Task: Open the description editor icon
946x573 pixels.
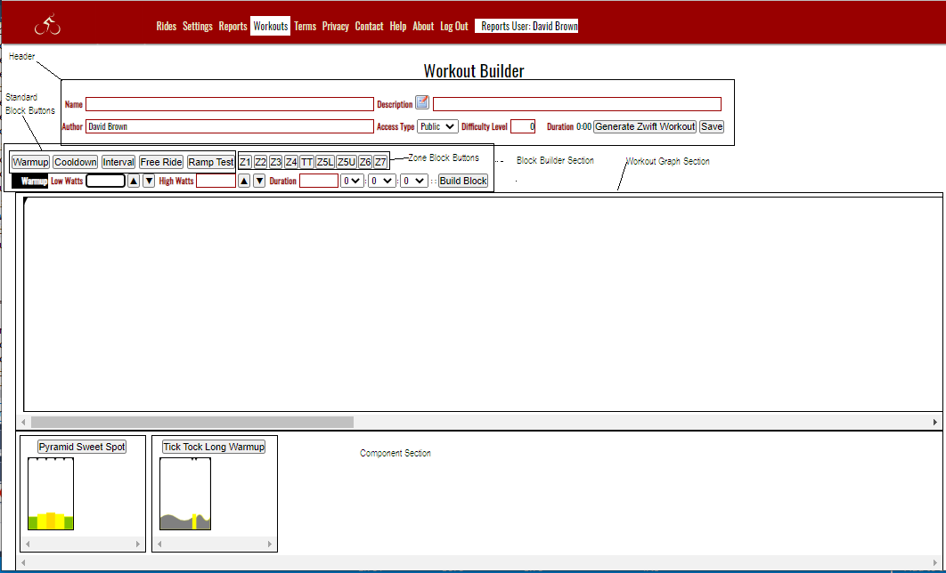Action: pos(422,103)
